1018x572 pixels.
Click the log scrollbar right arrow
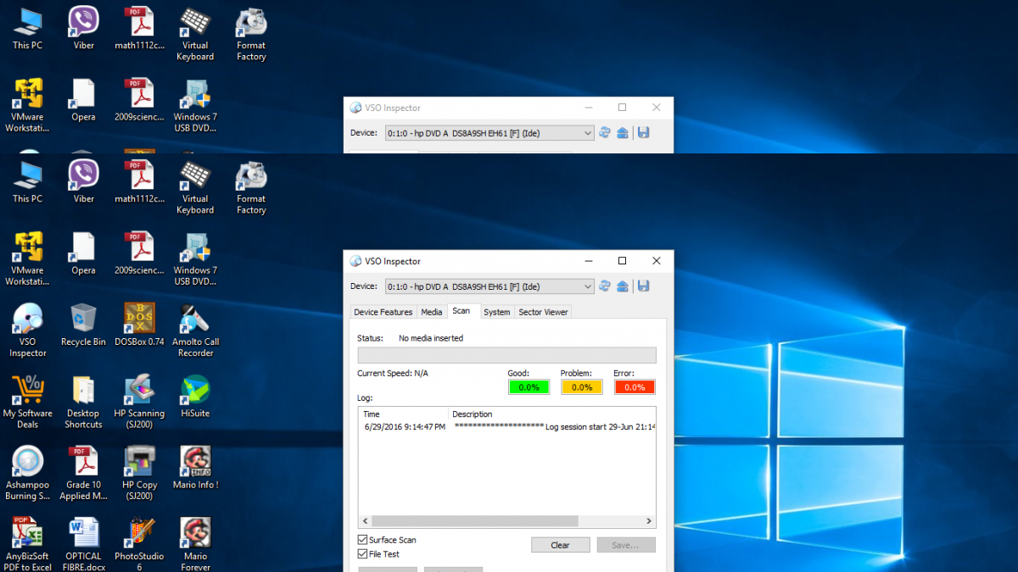[x=650, y=521]
